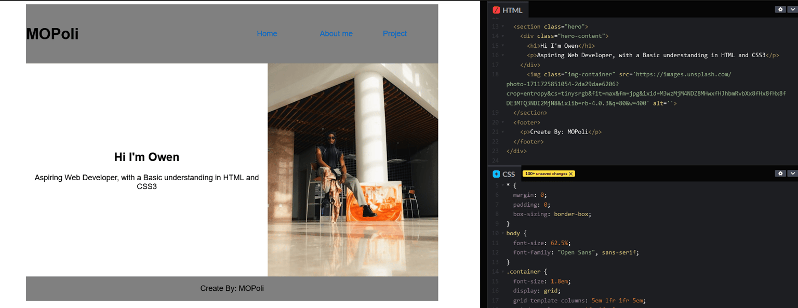
Task: Select the HTML editor tab
Action: tap(508, 10)
